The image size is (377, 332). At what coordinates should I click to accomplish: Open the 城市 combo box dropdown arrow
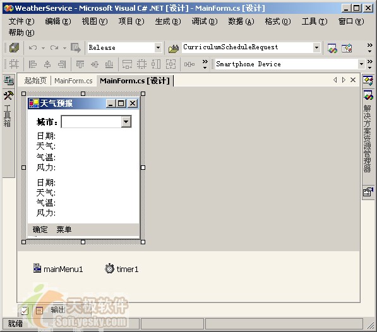[x=126, y=122]
